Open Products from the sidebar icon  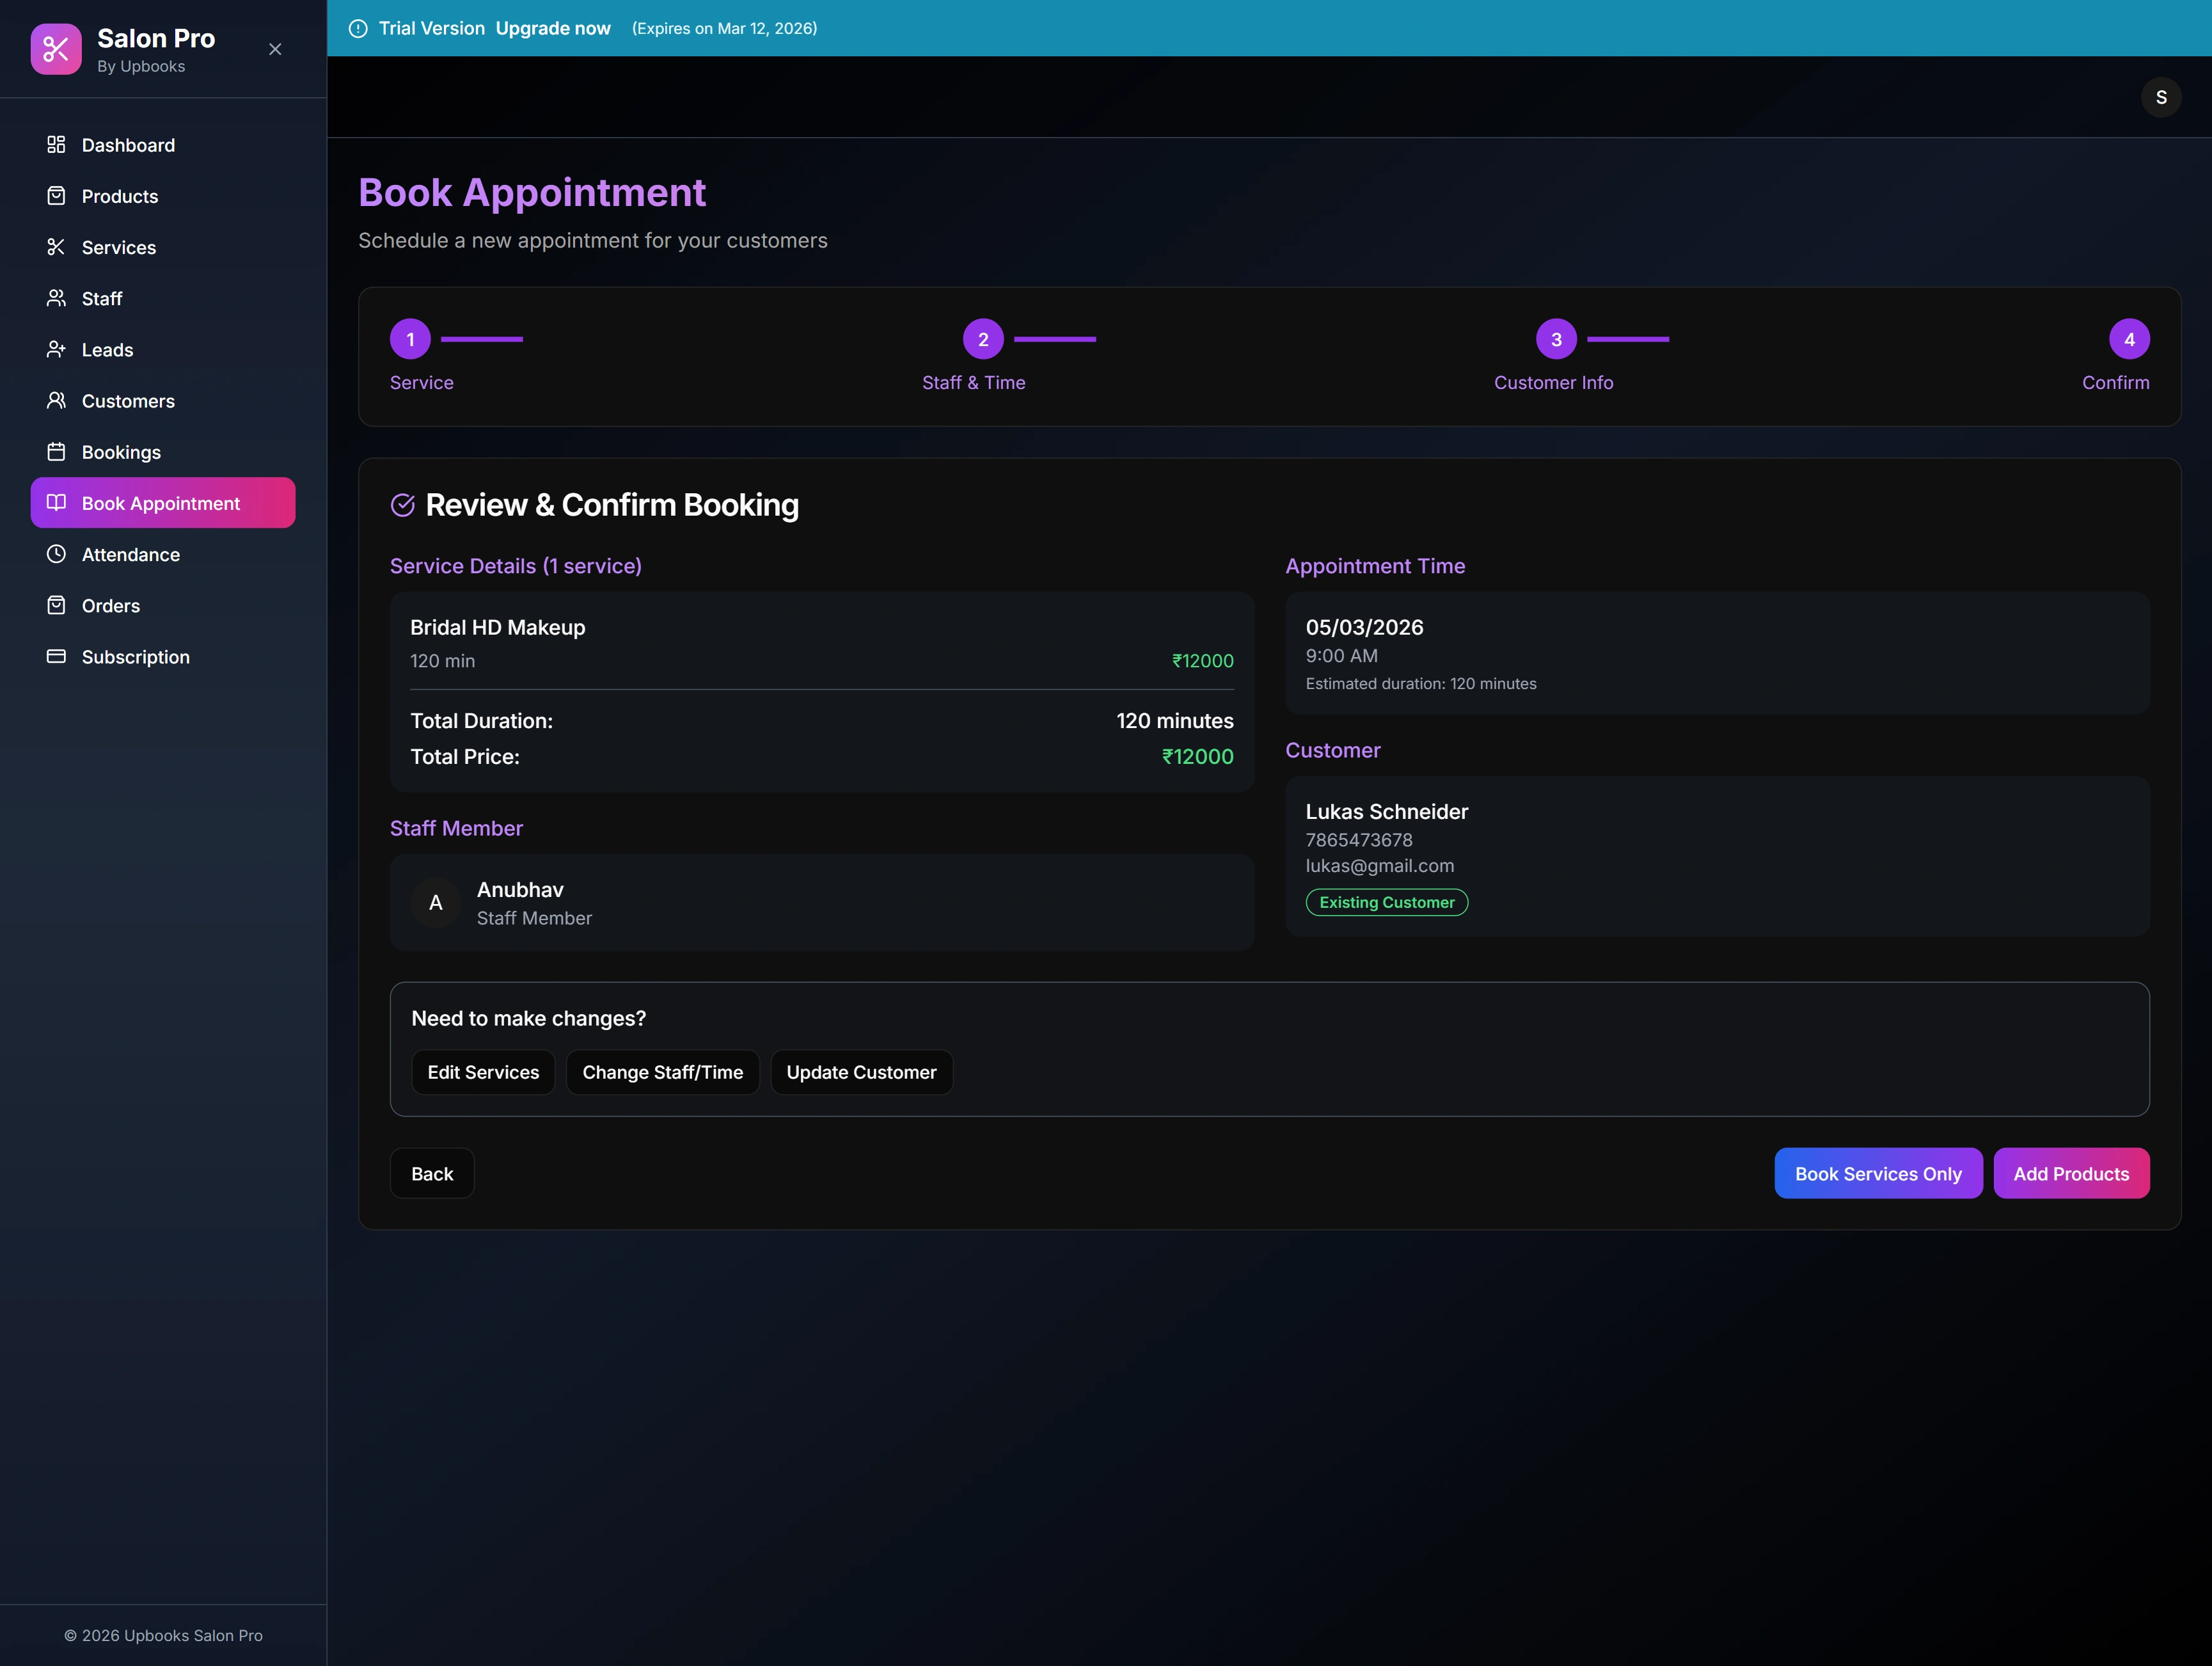click(57, 196)
